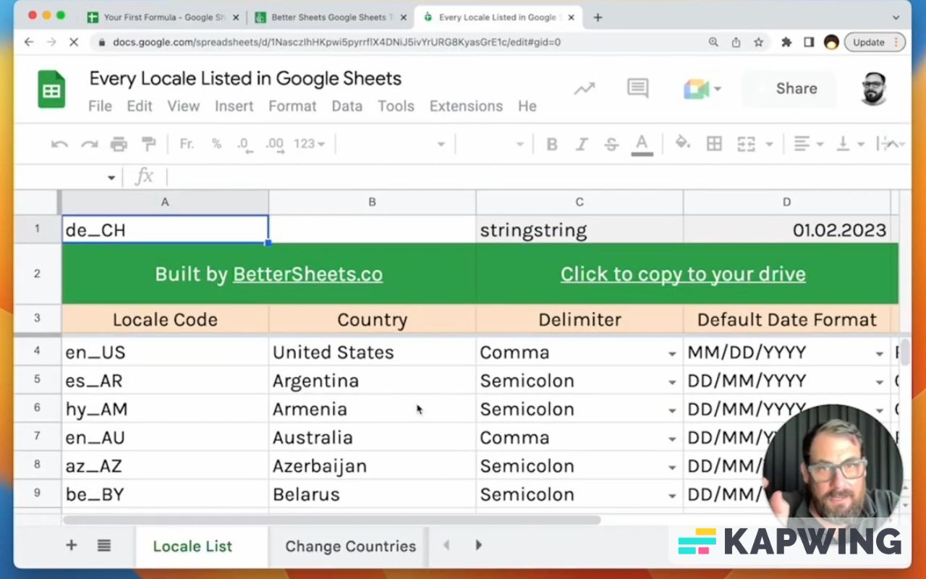Open browser extensions puzzle icon
The width and height of the screenshot is (926, 579).
click(786, 42)
